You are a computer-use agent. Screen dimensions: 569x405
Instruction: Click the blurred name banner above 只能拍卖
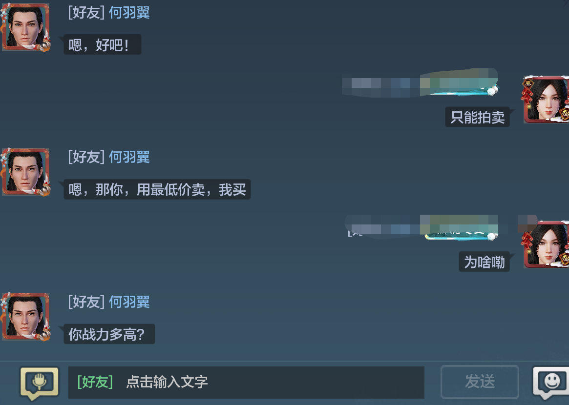click(x=420, y=83)
